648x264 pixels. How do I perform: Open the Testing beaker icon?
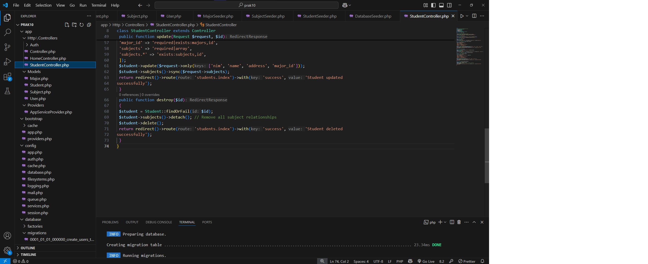(x=7, y=91)
